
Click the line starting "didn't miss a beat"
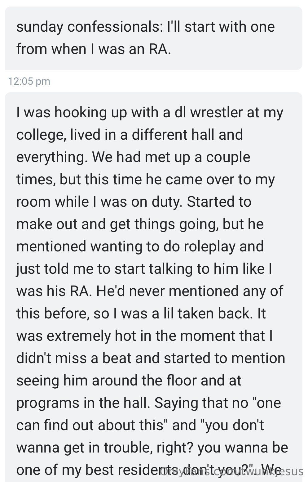[151, 358]
